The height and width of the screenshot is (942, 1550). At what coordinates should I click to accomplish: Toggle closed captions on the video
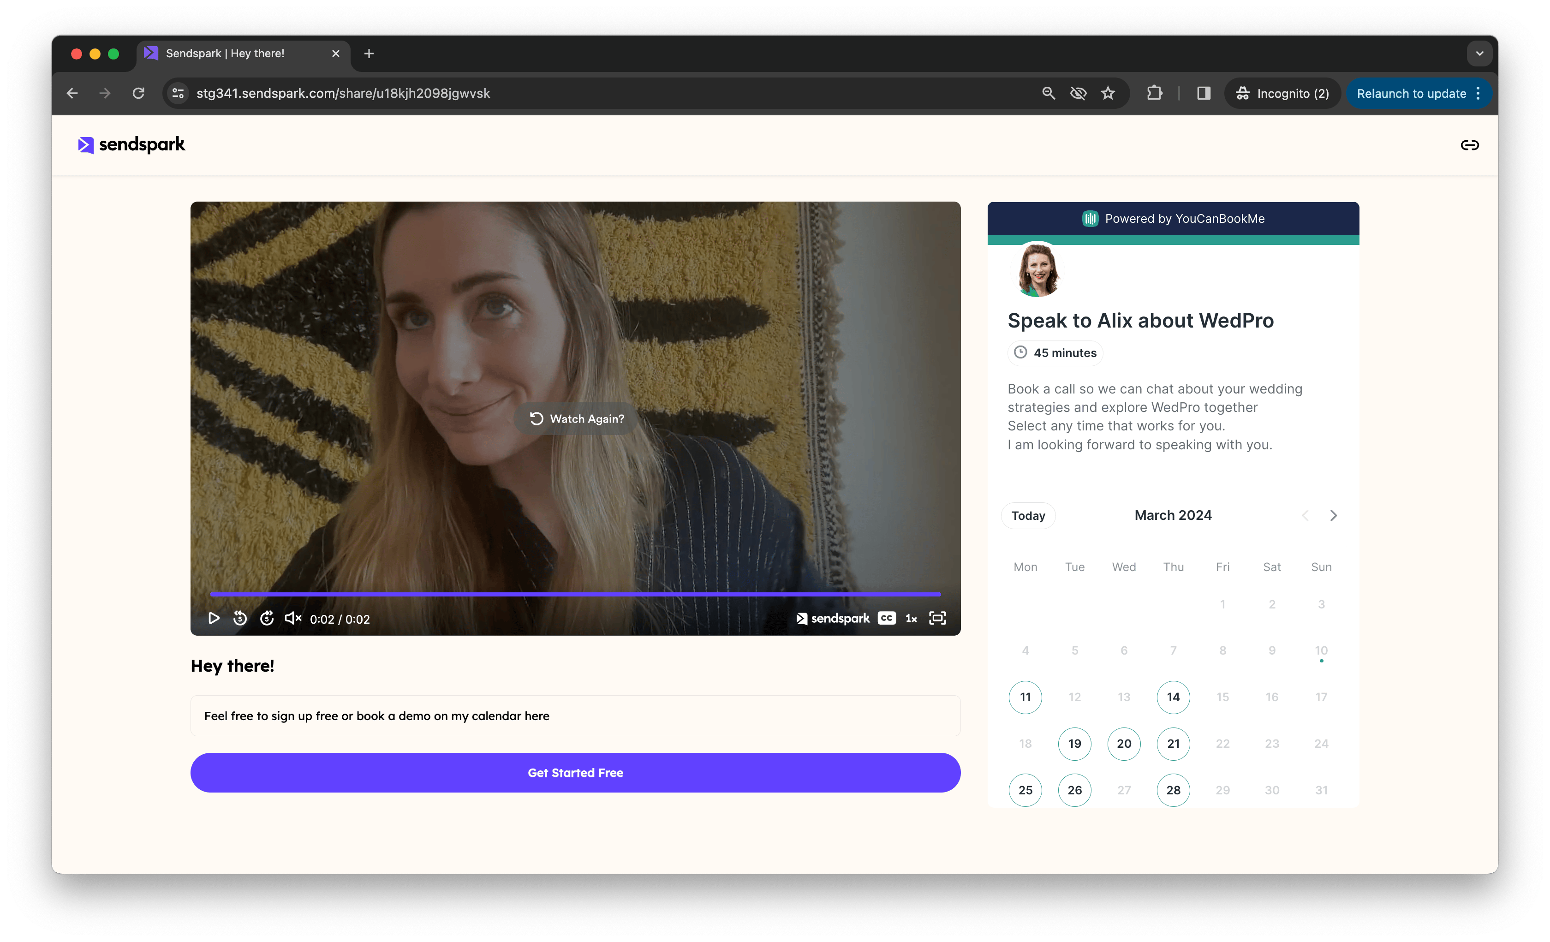coord(886,618)
